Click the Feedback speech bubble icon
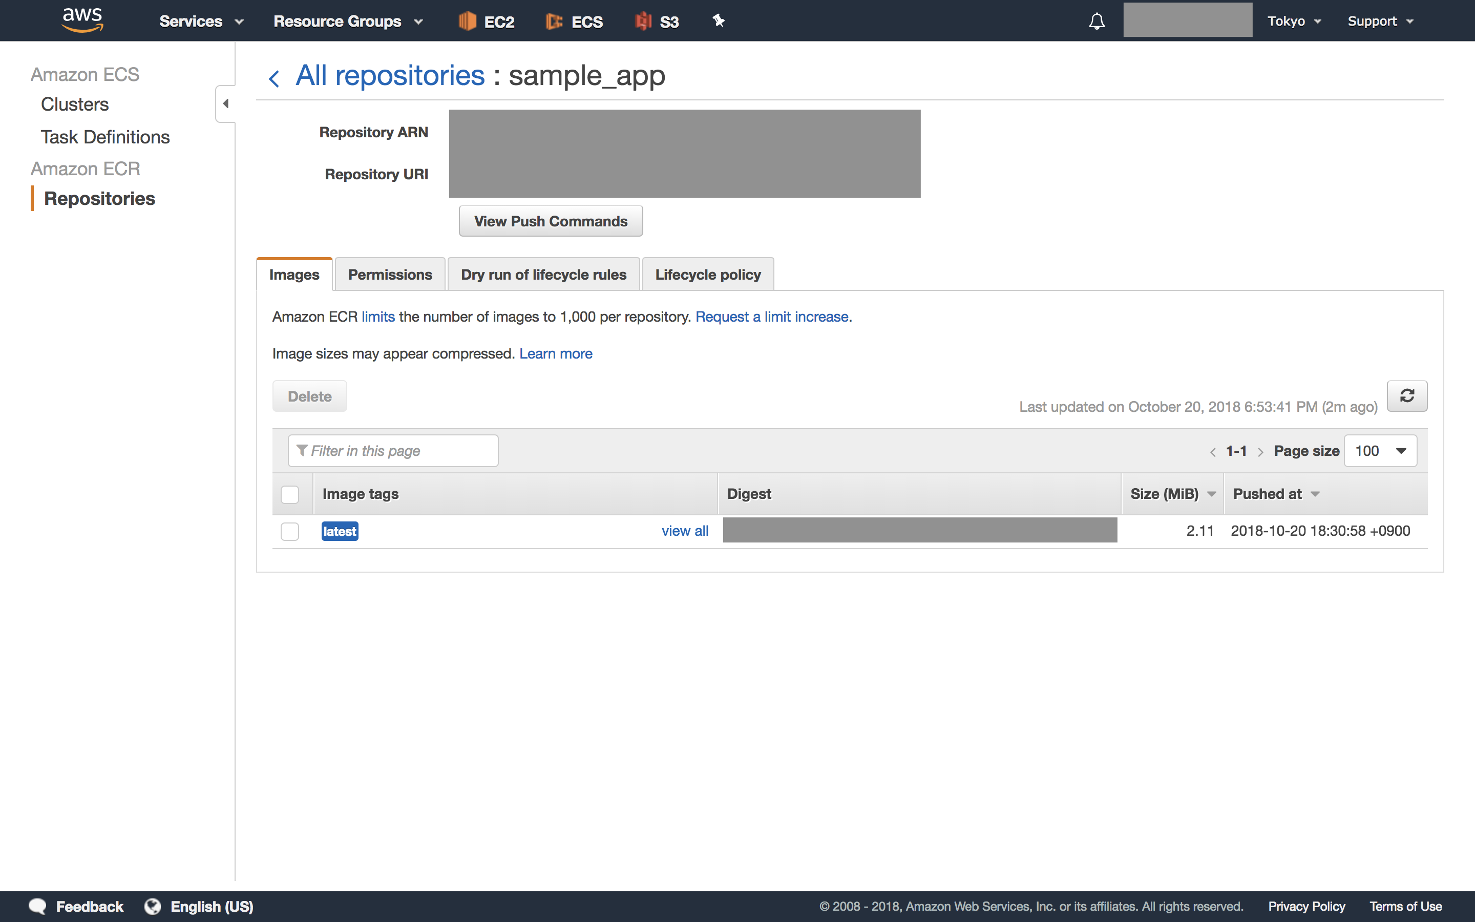 pos(37,906)
